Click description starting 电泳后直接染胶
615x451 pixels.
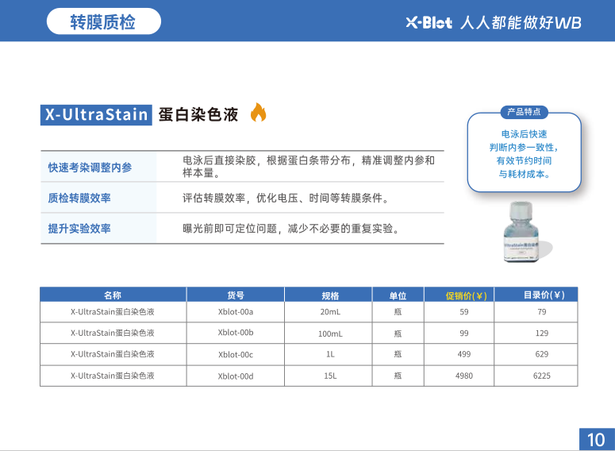pyautogui.click(x=309, y=167)
